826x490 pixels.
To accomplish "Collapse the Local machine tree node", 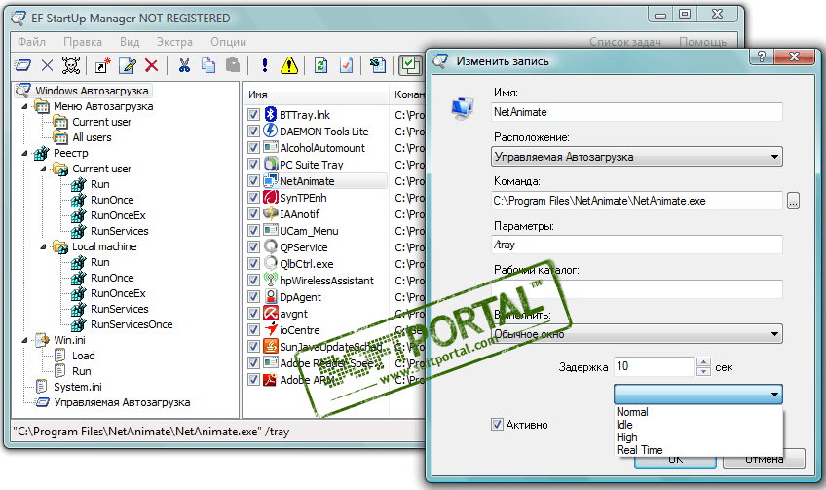I will [44, 246].
